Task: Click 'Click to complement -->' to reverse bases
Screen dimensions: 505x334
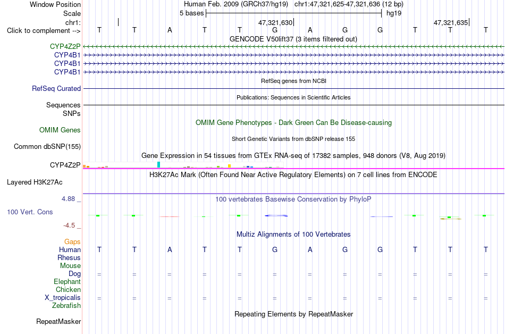Action: click(44, 31)
